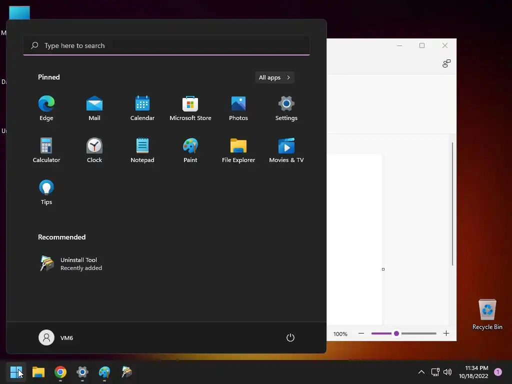Launch the Photos app

click(238, 108)
